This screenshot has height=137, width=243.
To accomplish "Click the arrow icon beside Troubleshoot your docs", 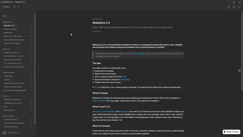I will (x=30, y=103).
